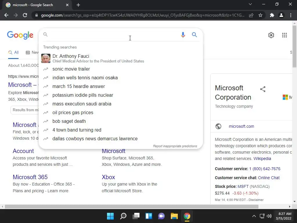Open Windows taskbar search
Image resolution: width=297 pixels, height=223 pixels.
pyautogui.click(x=123, y=216)
